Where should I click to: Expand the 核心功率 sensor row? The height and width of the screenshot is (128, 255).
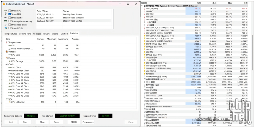145,60
